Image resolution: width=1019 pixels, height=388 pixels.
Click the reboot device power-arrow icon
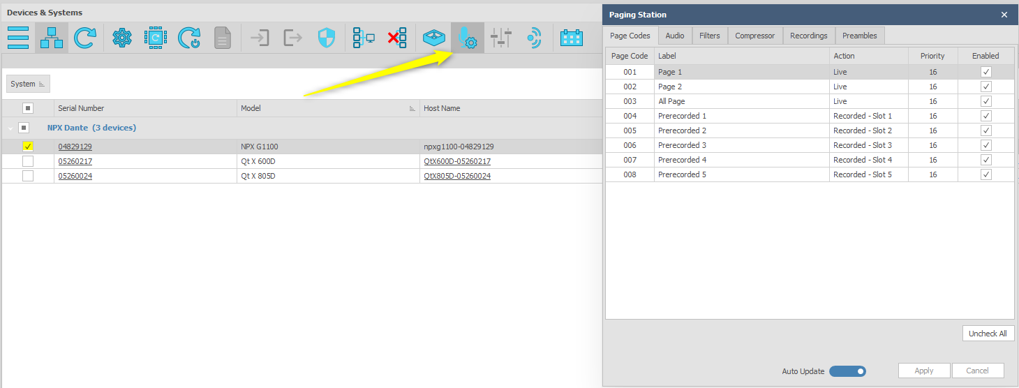[x=189, y=38]
